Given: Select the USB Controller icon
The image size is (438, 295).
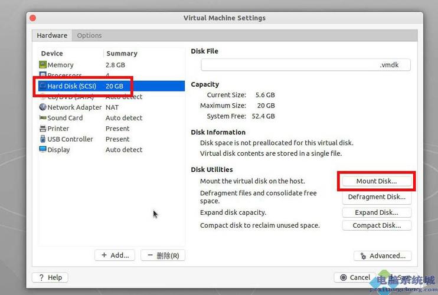Looking at the screenshot, I should tap(43, 139).
